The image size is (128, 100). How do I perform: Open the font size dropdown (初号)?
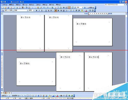point(34,10)
